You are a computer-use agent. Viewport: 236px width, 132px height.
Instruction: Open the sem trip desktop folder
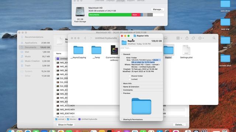(x=225, y=24)
